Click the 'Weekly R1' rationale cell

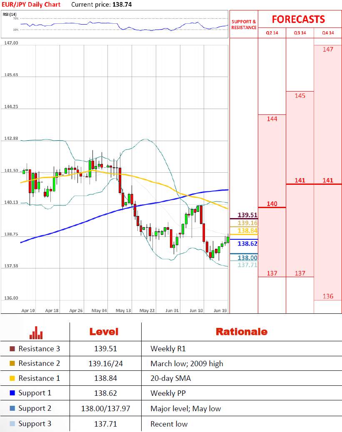tap(168, 349)
